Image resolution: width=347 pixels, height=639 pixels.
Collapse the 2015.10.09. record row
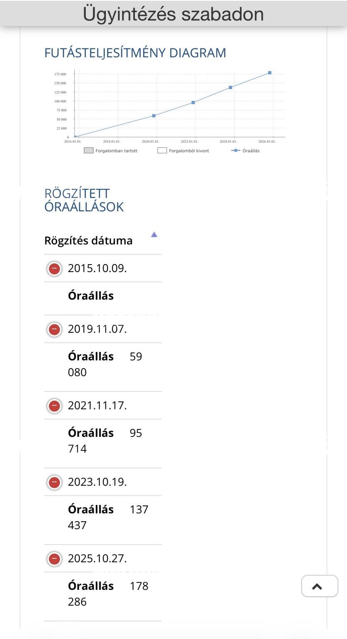(54, 268)
